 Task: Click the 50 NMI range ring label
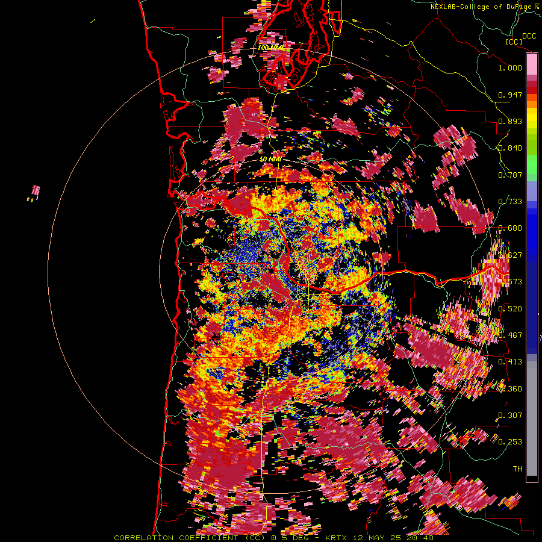tap(270, 159)
